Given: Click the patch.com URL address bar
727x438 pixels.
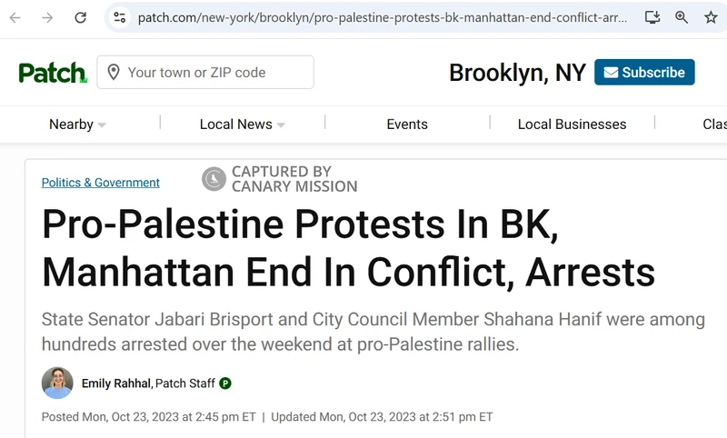Looking at the screenshot, I should (x=382, y=17).
